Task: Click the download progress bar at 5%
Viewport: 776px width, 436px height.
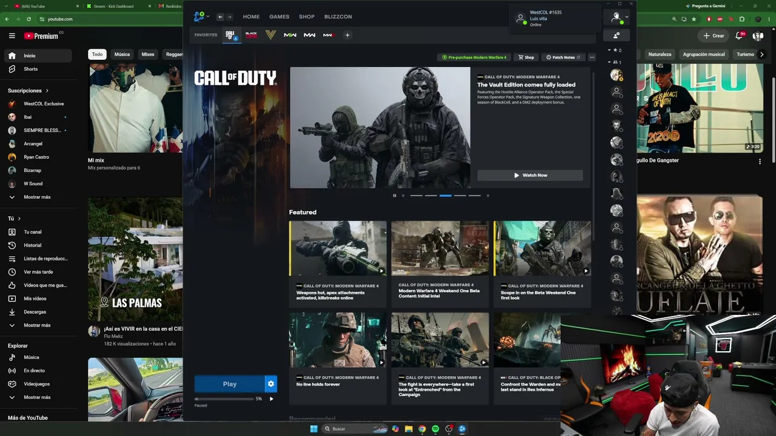Action: click(x=224, y=399)
